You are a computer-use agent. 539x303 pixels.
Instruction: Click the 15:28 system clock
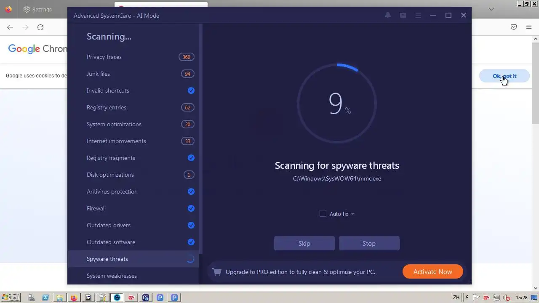tap(522, 298)
